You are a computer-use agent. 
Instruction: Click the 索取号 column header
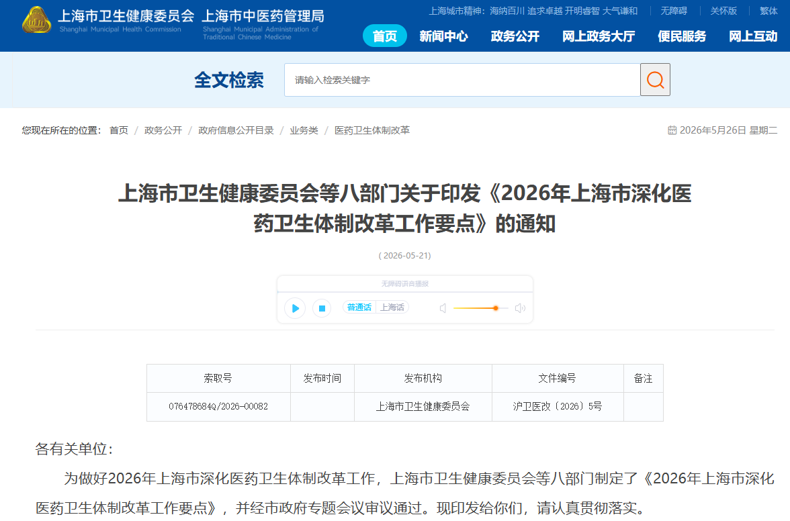click(x=218, y=378)
